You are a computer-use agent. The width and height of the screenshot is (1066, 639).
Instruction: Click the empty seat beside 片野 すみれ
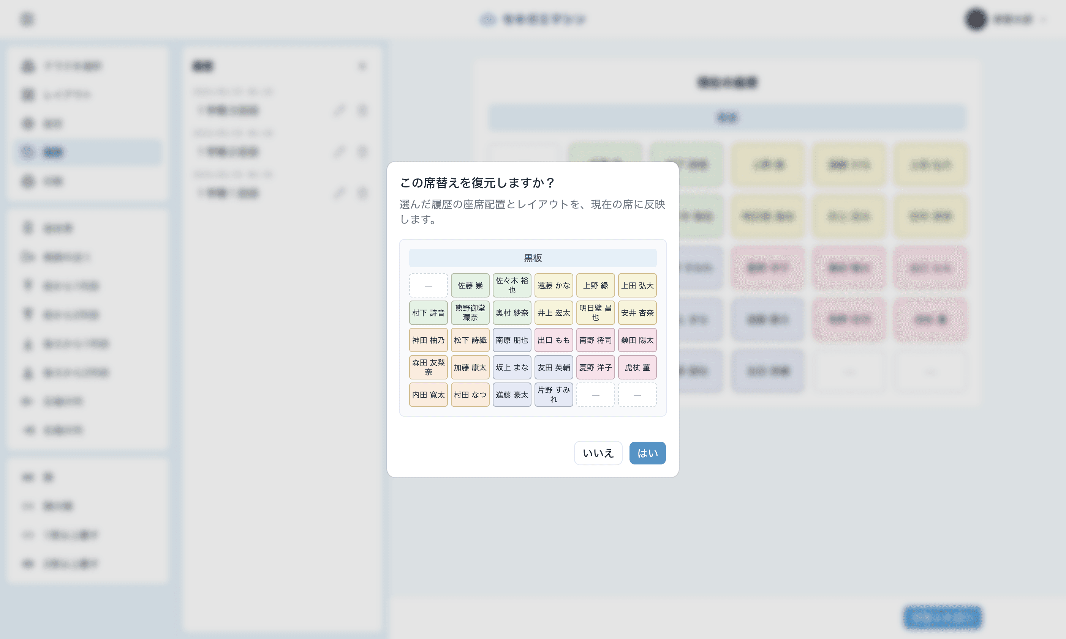595,394
